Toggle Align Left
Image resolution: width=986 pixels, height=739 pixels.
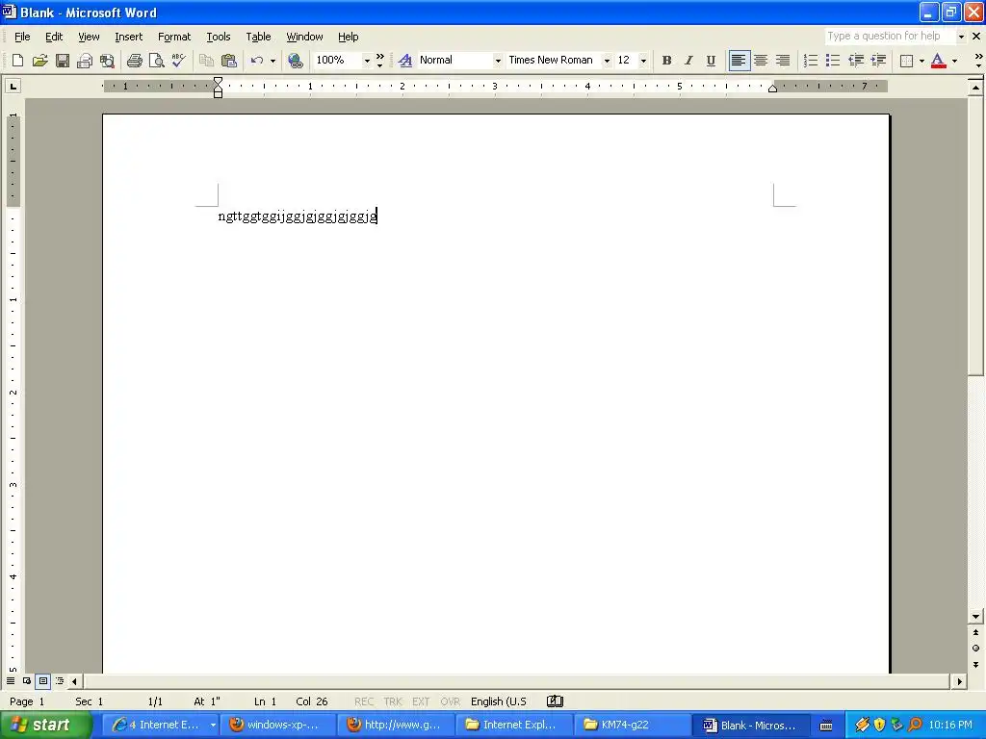tap(739, 61)
